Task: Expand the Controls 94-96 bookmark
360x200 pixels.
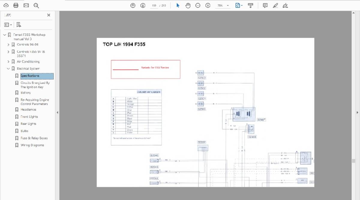Action: [8, 45]
